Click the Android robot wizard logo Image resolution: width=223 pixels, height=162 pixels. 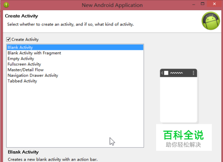tap(211, 21)
